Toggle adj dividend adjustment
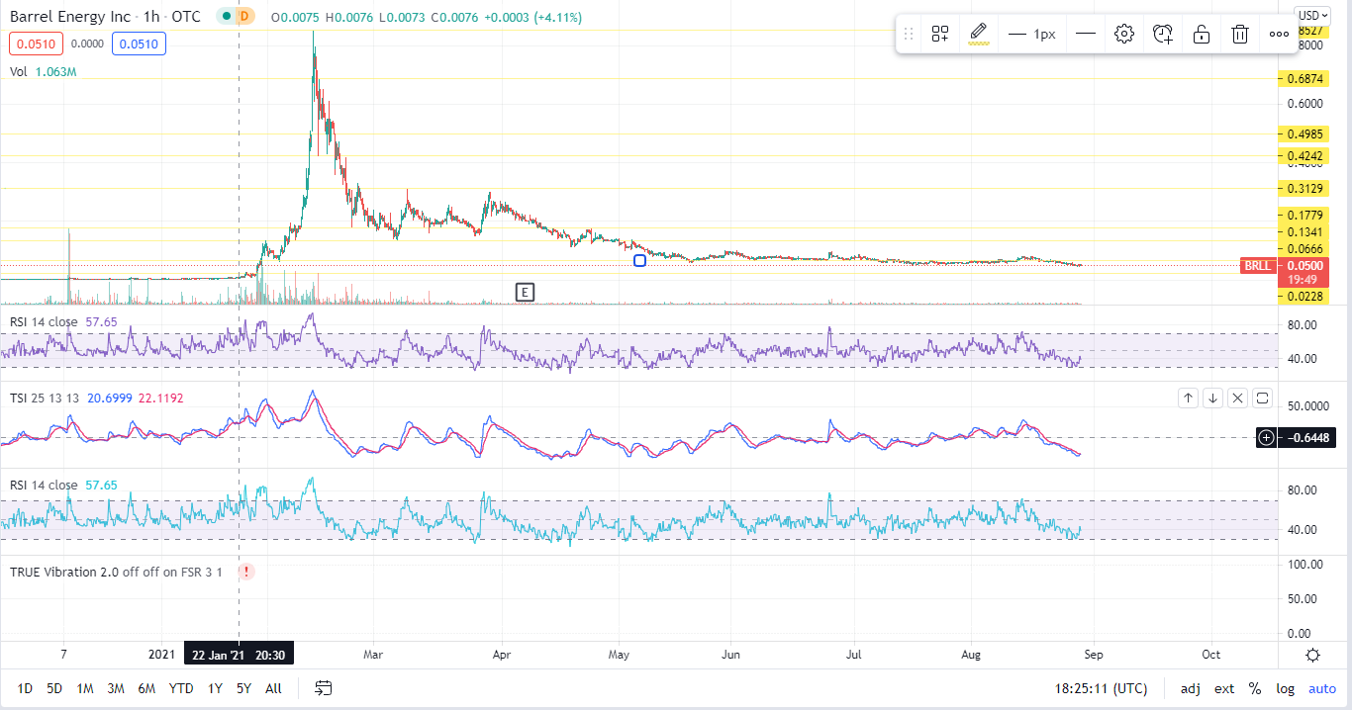The height and width of the screenshot is (710, 1352). click(1191, 689)
